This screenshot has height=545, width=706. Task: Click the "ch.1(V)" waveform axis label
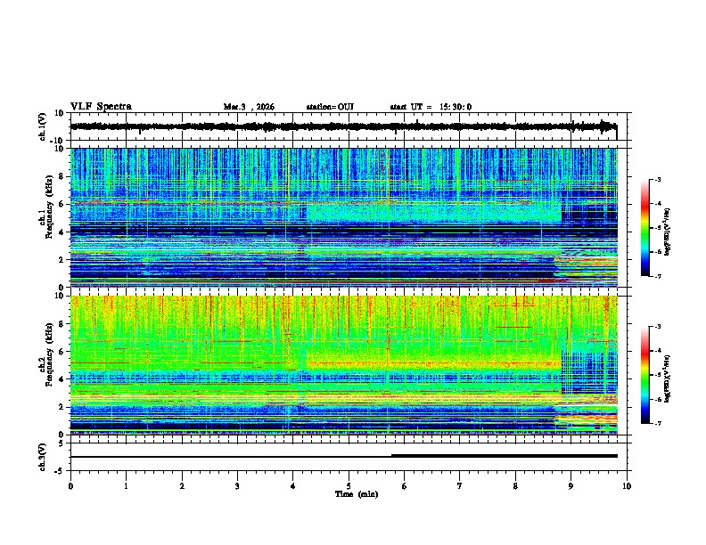click(43, 126)
